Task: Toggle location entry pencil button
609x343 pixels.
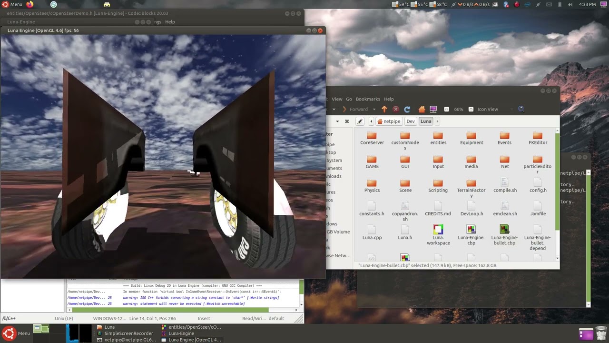Action: (x=360, y=121)
